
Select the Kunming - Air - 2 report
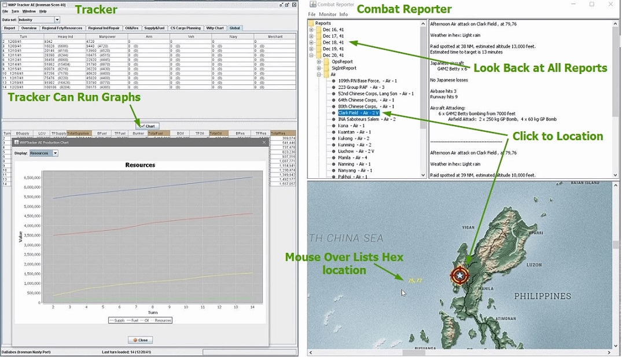pos(355,145)
